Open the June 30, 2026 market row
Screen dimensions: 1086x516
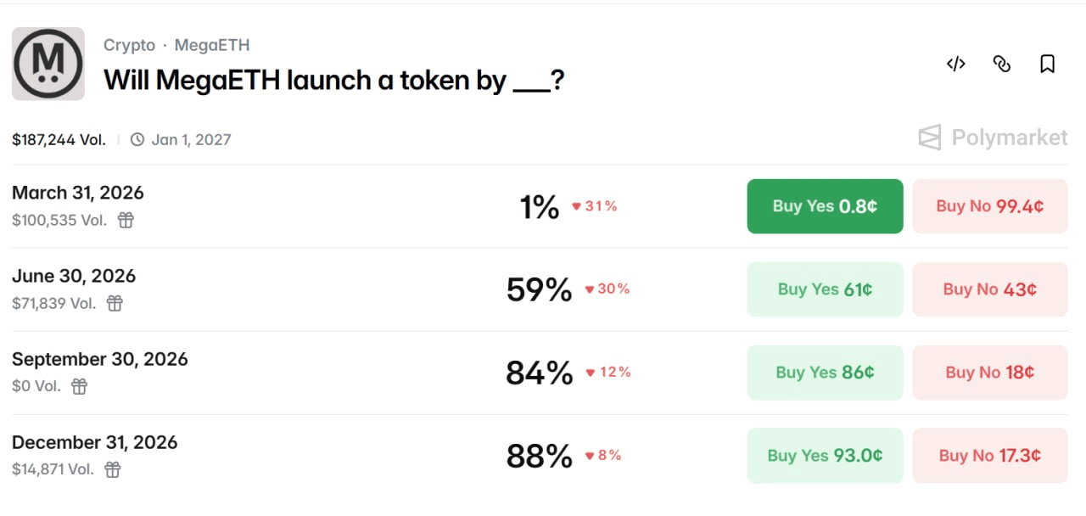74,277
